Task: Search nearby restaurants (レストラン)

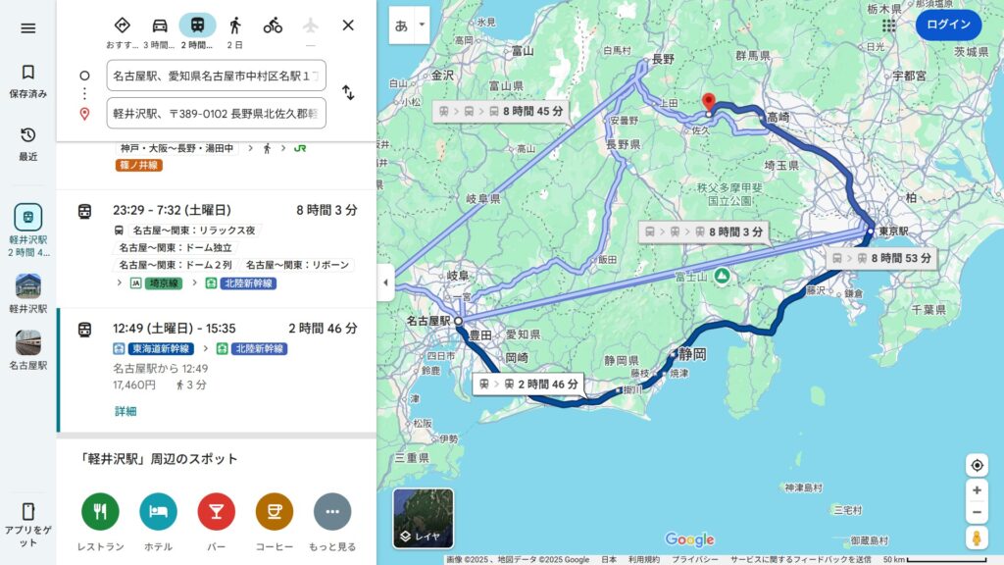Action: point(101,522)
